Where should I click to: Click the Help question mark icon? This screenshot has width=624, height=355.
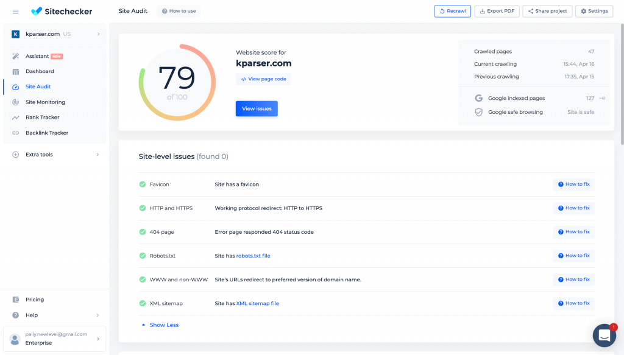[15, 315]
